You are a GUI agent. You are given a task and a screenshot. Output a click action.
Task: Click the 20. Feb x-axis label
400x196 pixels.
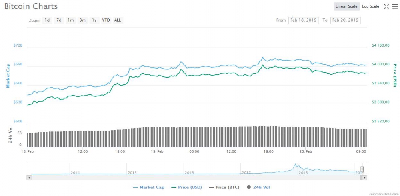click(306, 151)
